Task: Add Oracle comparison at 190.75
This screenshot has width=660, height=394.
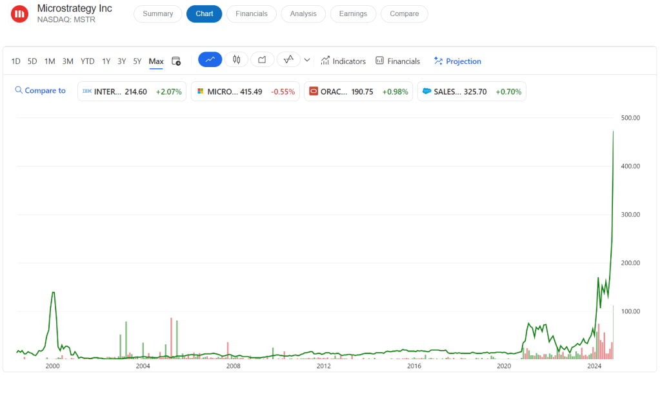Action: click(358, 92)
